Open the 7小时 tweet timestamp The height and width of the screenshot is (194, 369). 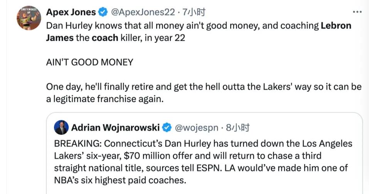coord(194,12)
